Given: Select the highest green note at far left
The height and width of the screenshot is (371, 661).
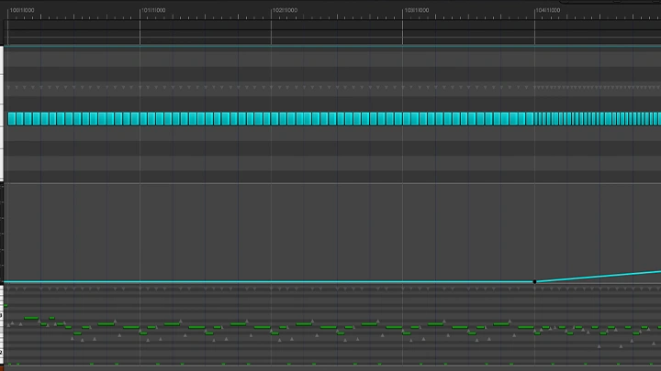Looking at the screenshot, I should [30, 318].
